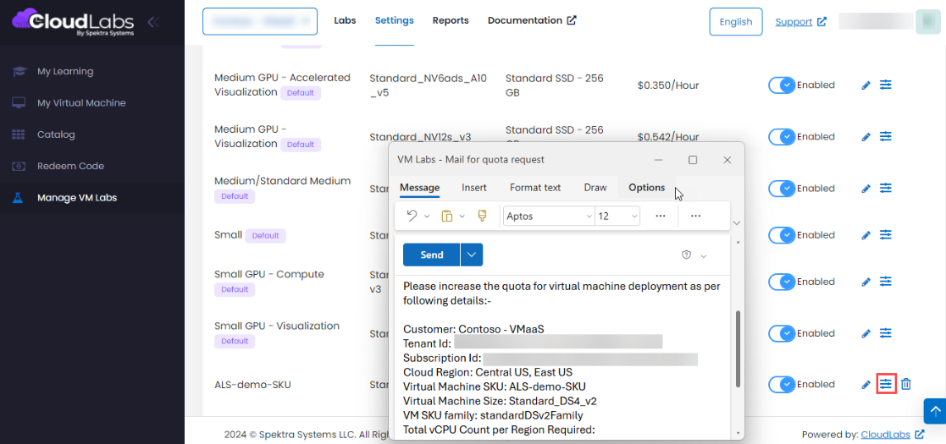This screenshot has height=444, width=946.
Task: Toggle Small GPU - Compute enabled switch
Action: [782, 282]
